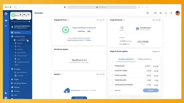Open Domains submenu item

tap(20, 43)
